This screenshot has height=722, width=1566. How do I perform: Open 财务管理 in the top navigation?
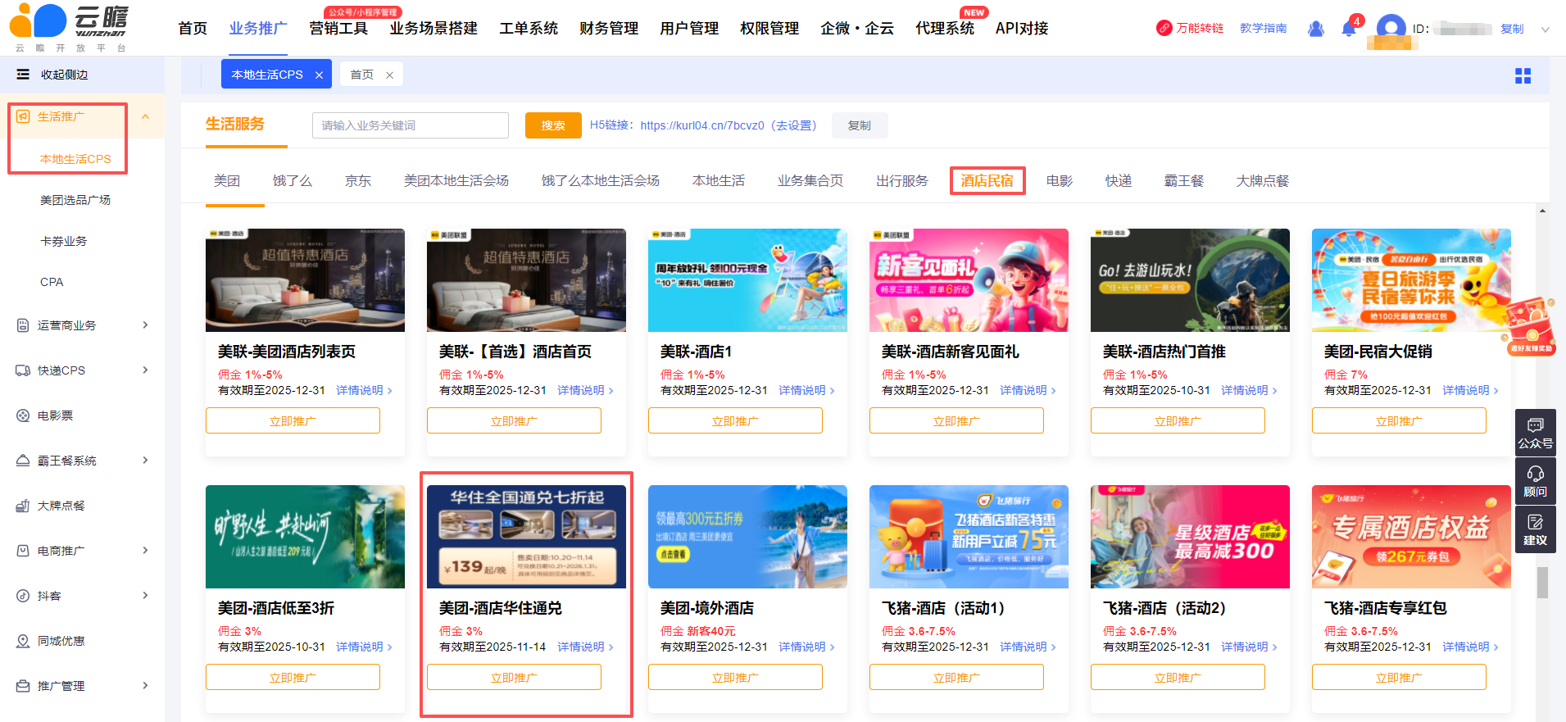[608, 29]
